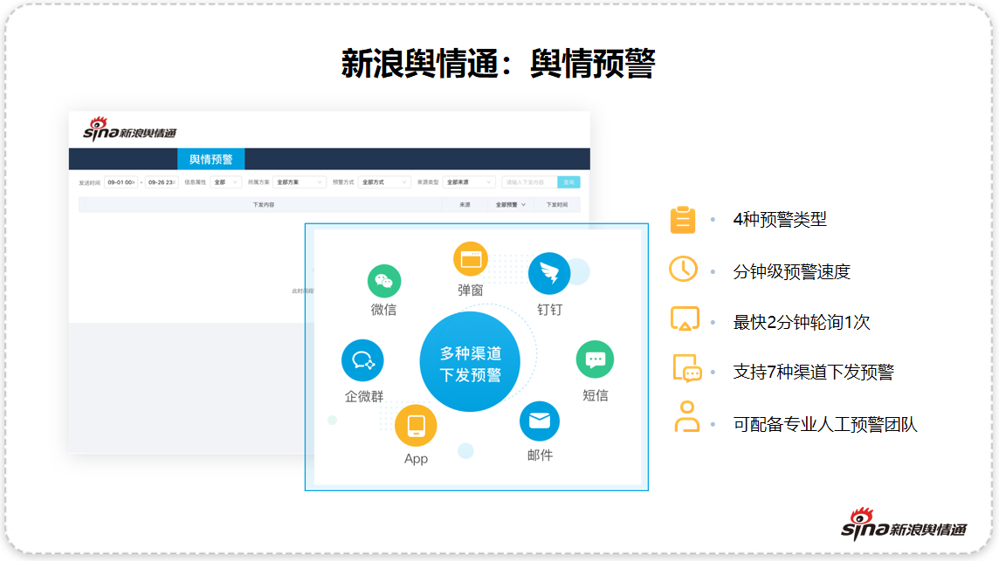Click the orange person icon
999x561 pixels.
tap(686, 417)
